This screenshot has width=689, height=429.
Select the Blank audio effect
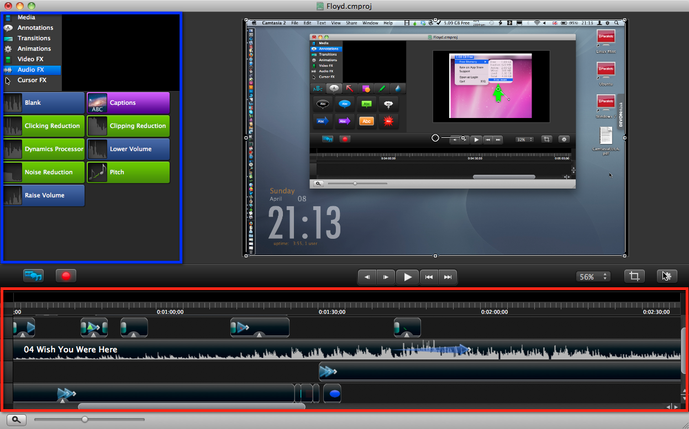click(44, 103)
